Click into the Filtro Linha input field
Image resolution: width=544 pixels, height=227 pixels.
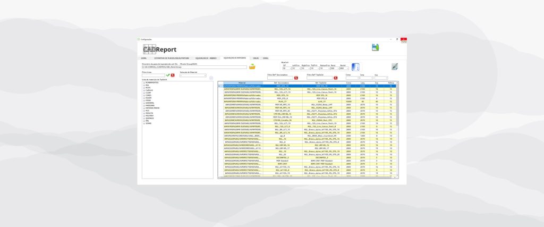click(x=154, y=75)
